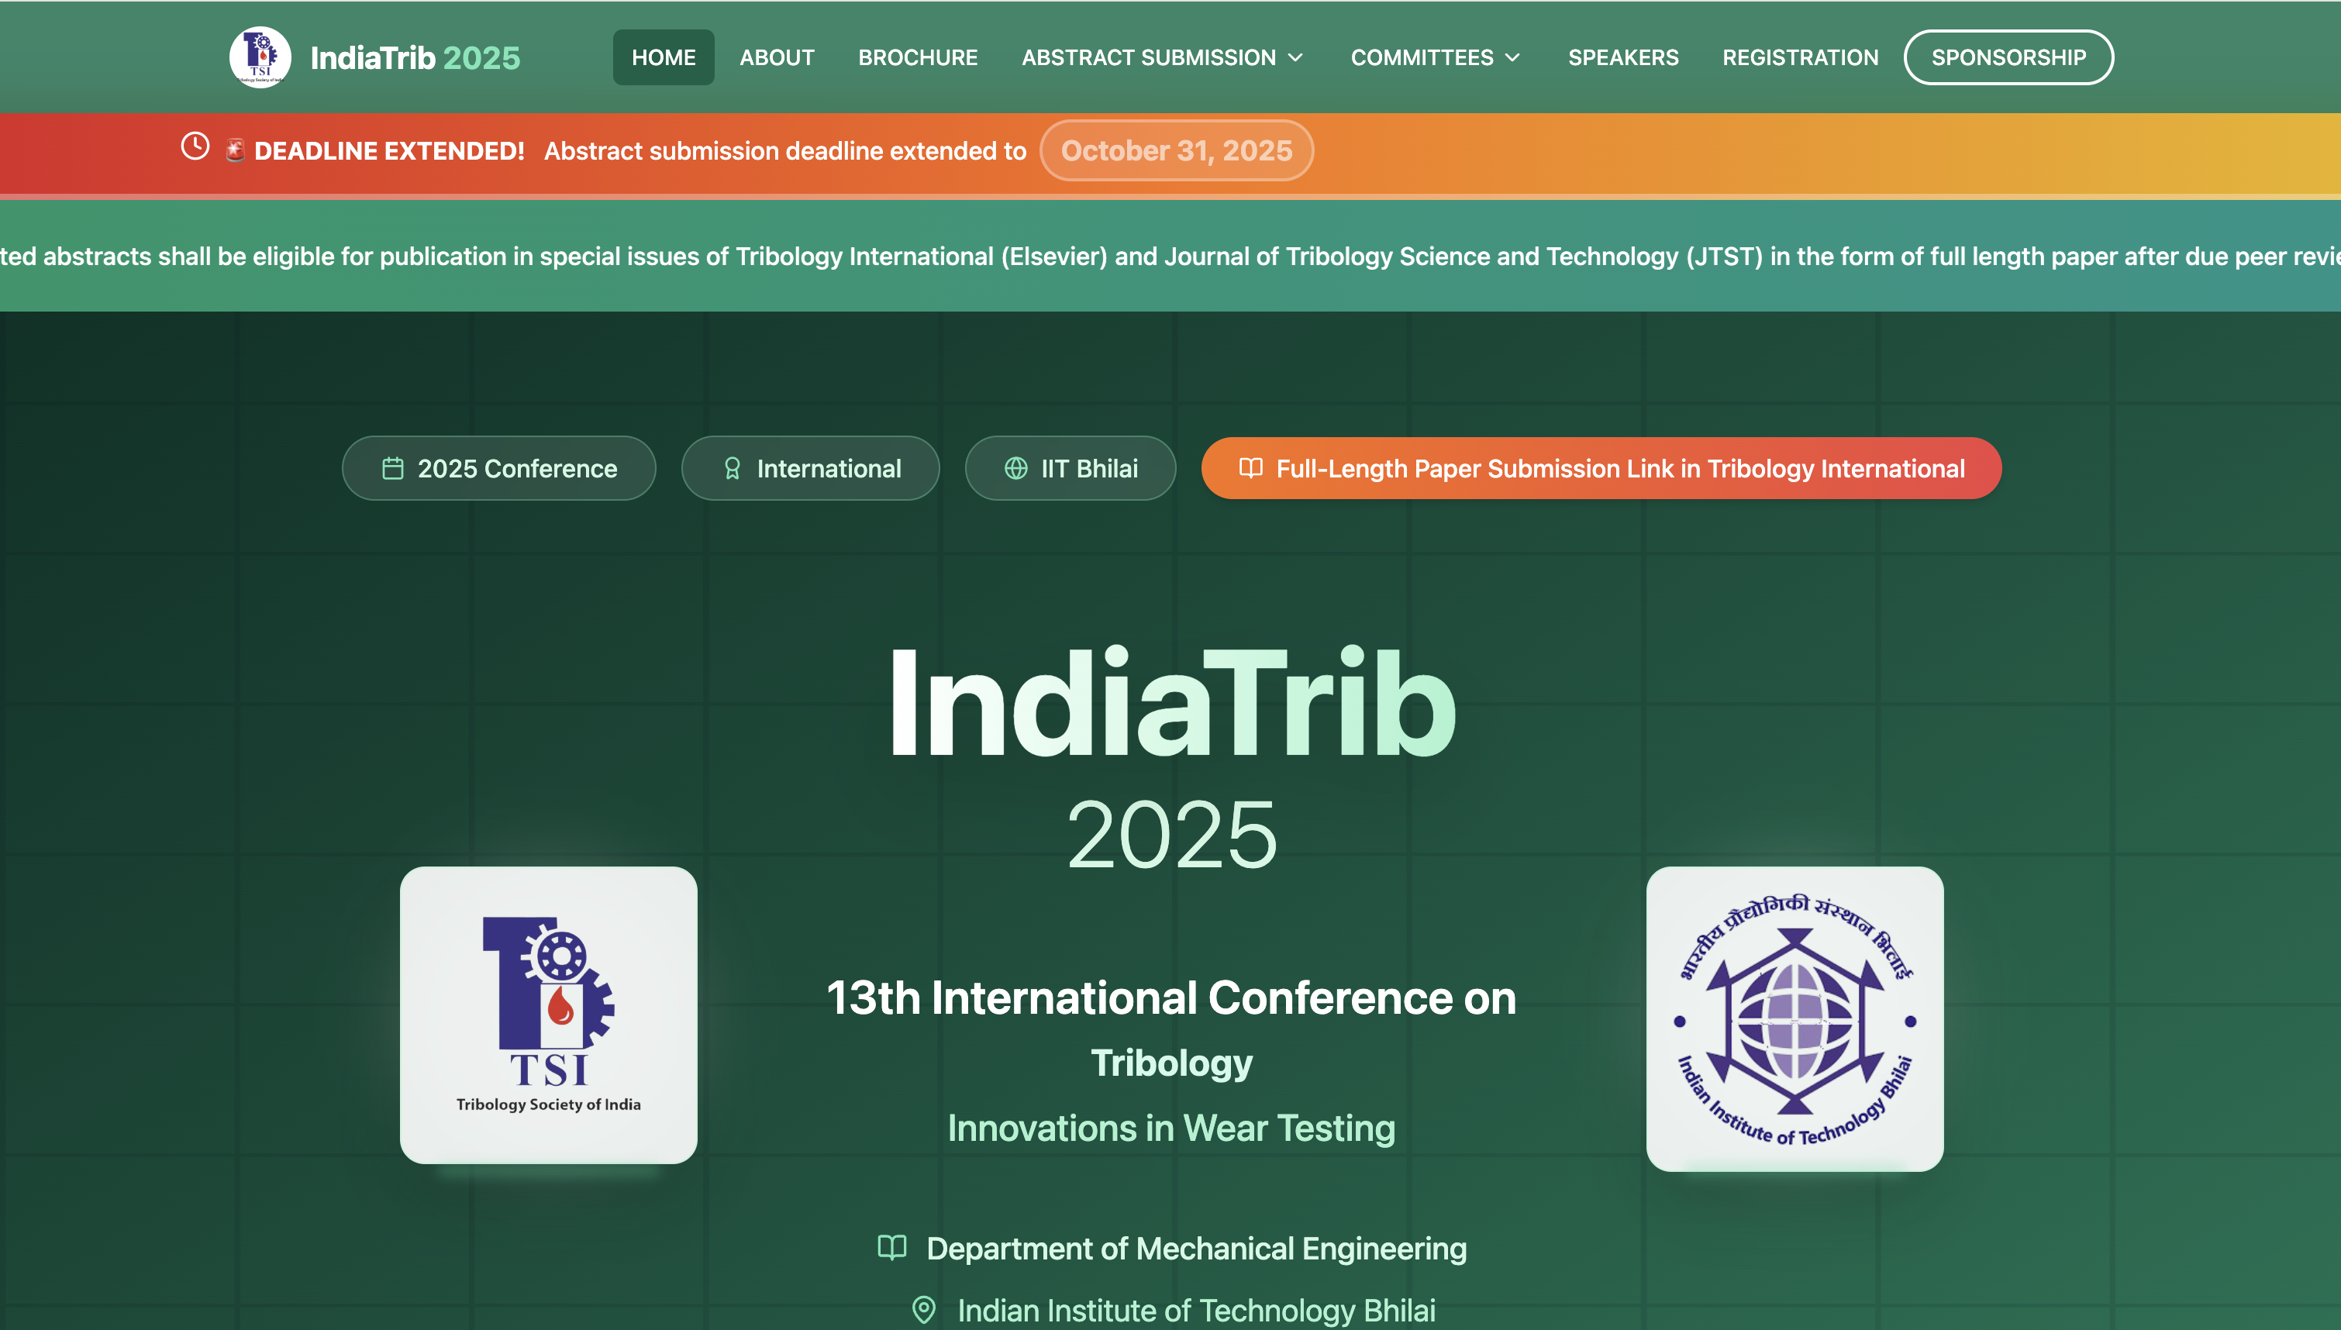This screenshot has height=1330, width=2341.
Task: Click the globe icon beside IIT Bhilai
Action: (x=1015, y=469)
